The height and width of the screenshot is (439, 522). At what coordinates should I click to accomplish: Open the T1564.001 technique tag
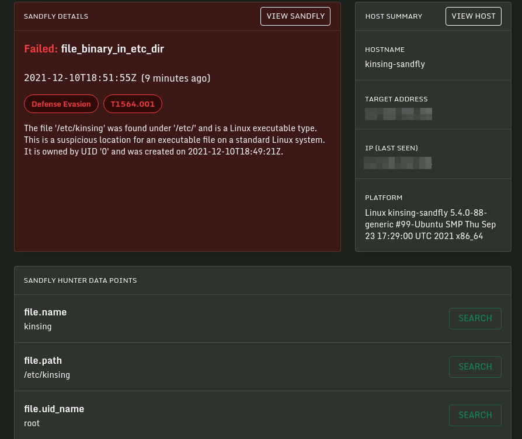(x=133, y=104)
